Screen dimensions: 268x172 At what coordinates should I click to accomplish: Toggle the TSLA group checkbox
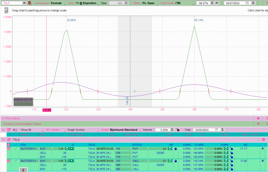pyautogui.click(x=9, y=139)
